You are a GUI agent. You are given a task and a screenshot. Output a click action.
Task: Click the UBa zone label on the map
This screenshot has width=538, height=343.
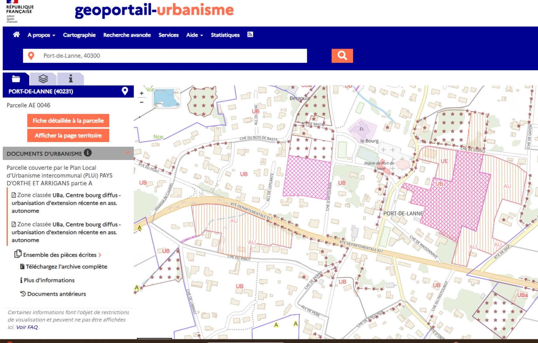(522, 295)
